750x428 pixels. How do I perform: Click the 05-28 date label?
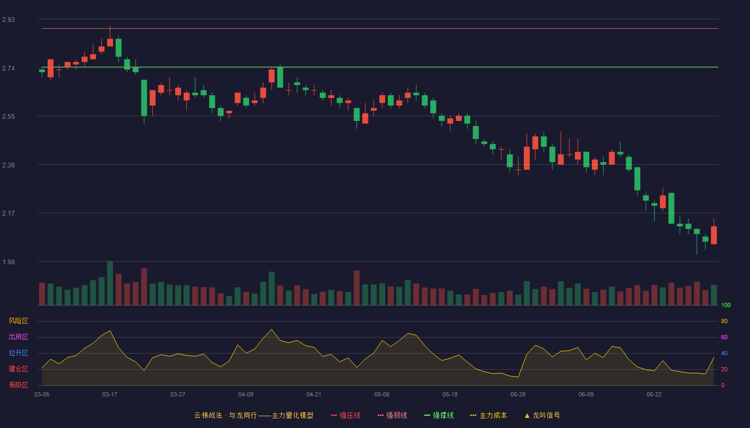click(x=518, y=394)
